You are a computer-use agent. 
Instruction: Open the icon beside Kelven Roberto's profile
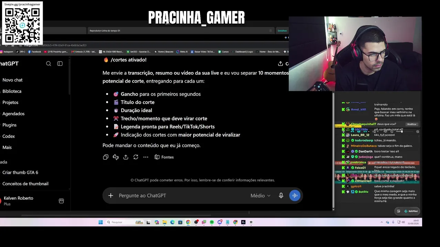pos(61,201)
